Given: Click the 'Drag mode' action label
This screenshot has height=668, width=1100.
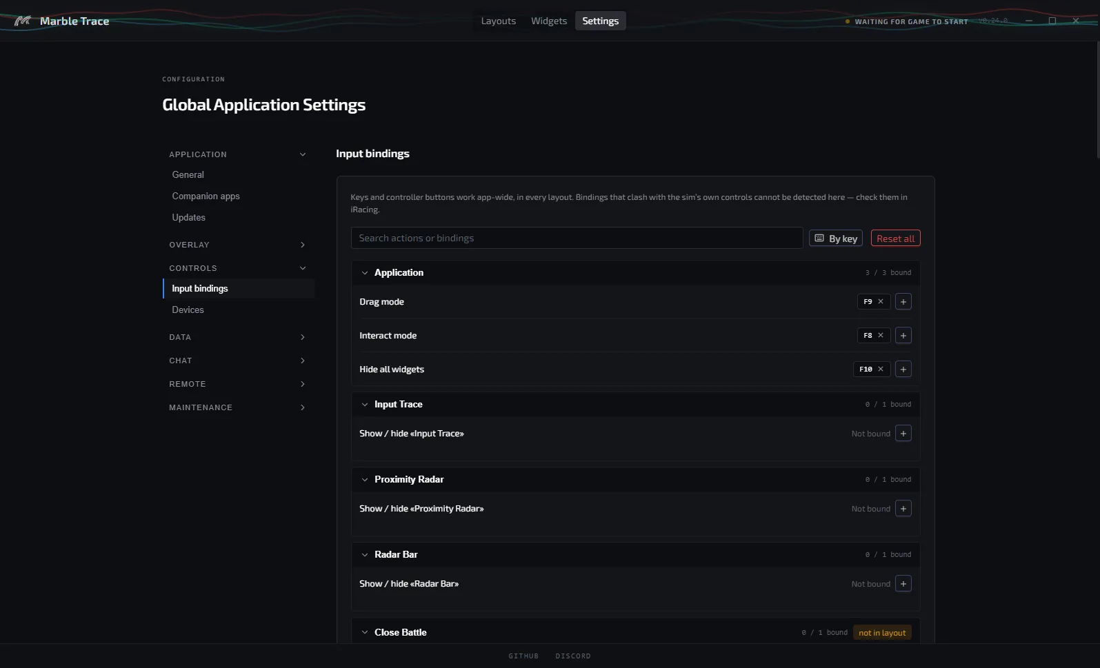Looking at the screenshot, I should coord(381,301).
